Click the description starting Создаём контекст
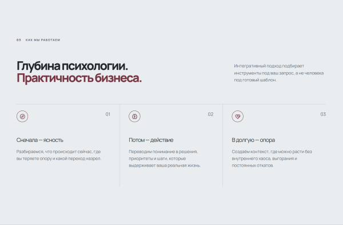Screen dimensions: 343x225 pos(272,159)
